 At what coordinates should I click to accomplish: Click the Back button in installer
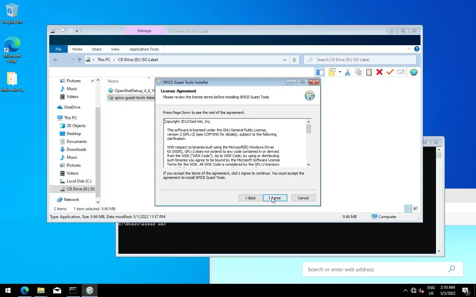(250, 198)
